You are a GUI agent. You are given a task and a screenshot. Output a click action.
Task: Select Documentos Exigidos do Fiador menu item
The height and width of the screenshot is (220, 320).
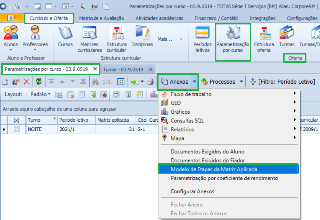229,161
